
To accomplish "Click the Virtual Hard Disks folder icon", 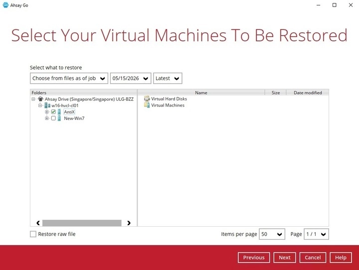I will (147, 99).
